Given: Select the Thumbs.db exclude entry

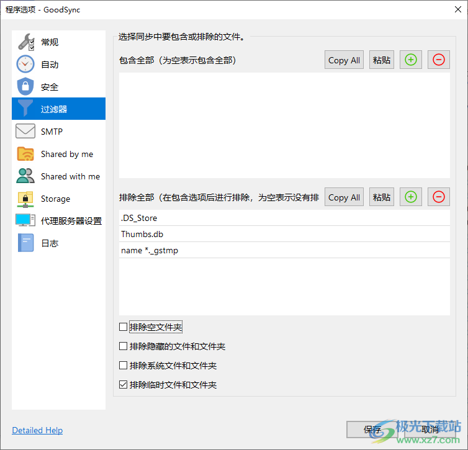Looking at the screenshot, I should click(x=284, y=234).
